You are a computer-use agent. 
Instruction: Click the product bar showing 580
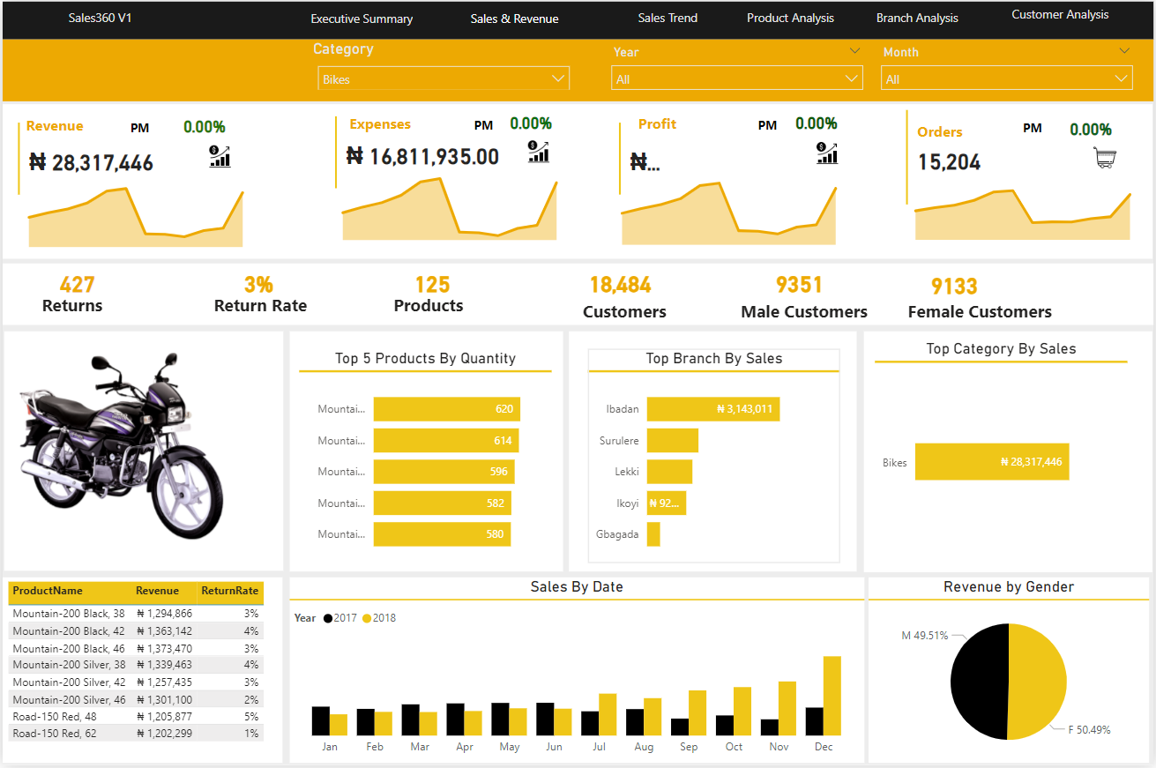pos(442,534)
